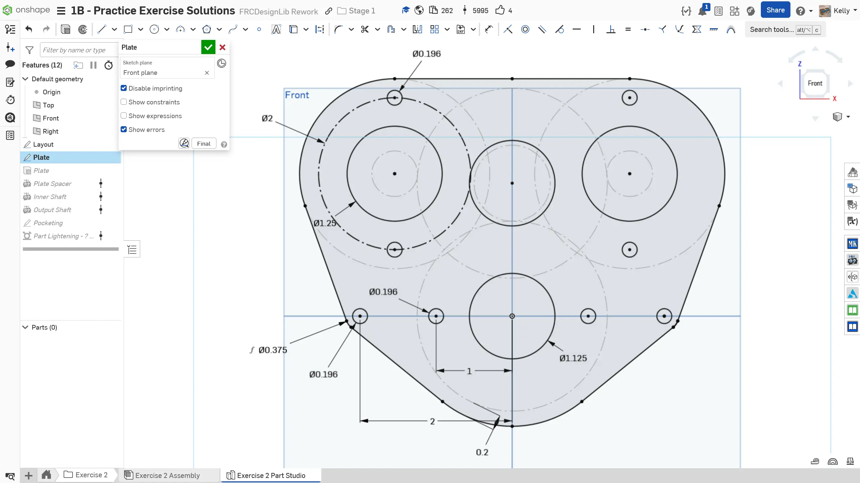Click the undo arrow icon

point(29,30)
